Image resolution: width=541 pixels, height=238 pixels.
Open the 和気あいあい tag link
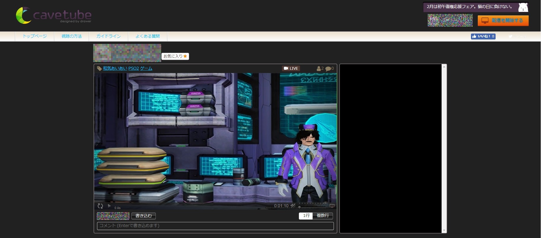click(x=115, y=68)
